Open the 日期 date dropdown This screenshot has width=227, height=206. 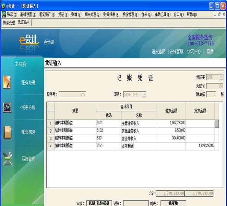(x=144, y=95)
